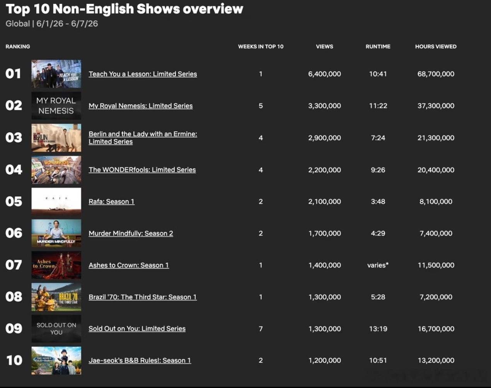Click The WONDERfools poster thumbnail
Image resolution: width=491 pixels, height=388 pixels.
[x=56, y=170]
